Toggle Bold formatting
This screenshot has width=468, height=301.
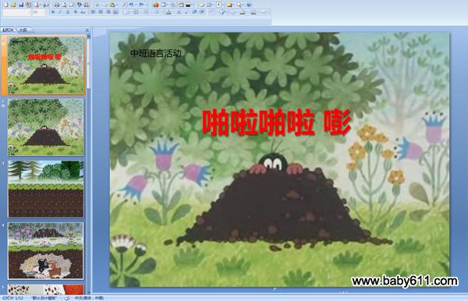(53, 12)
